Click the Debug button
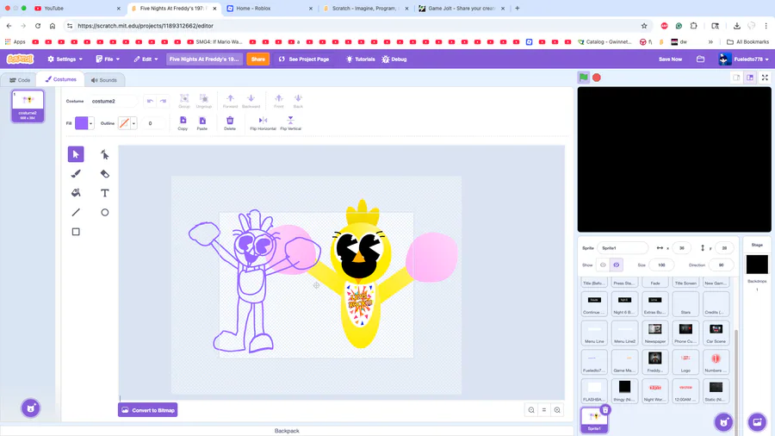 click(394, 59)
